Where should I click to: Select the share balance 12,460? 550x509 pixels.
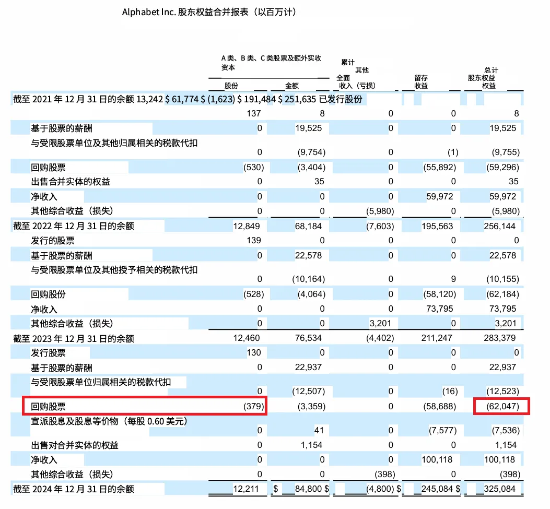point(247,338)
